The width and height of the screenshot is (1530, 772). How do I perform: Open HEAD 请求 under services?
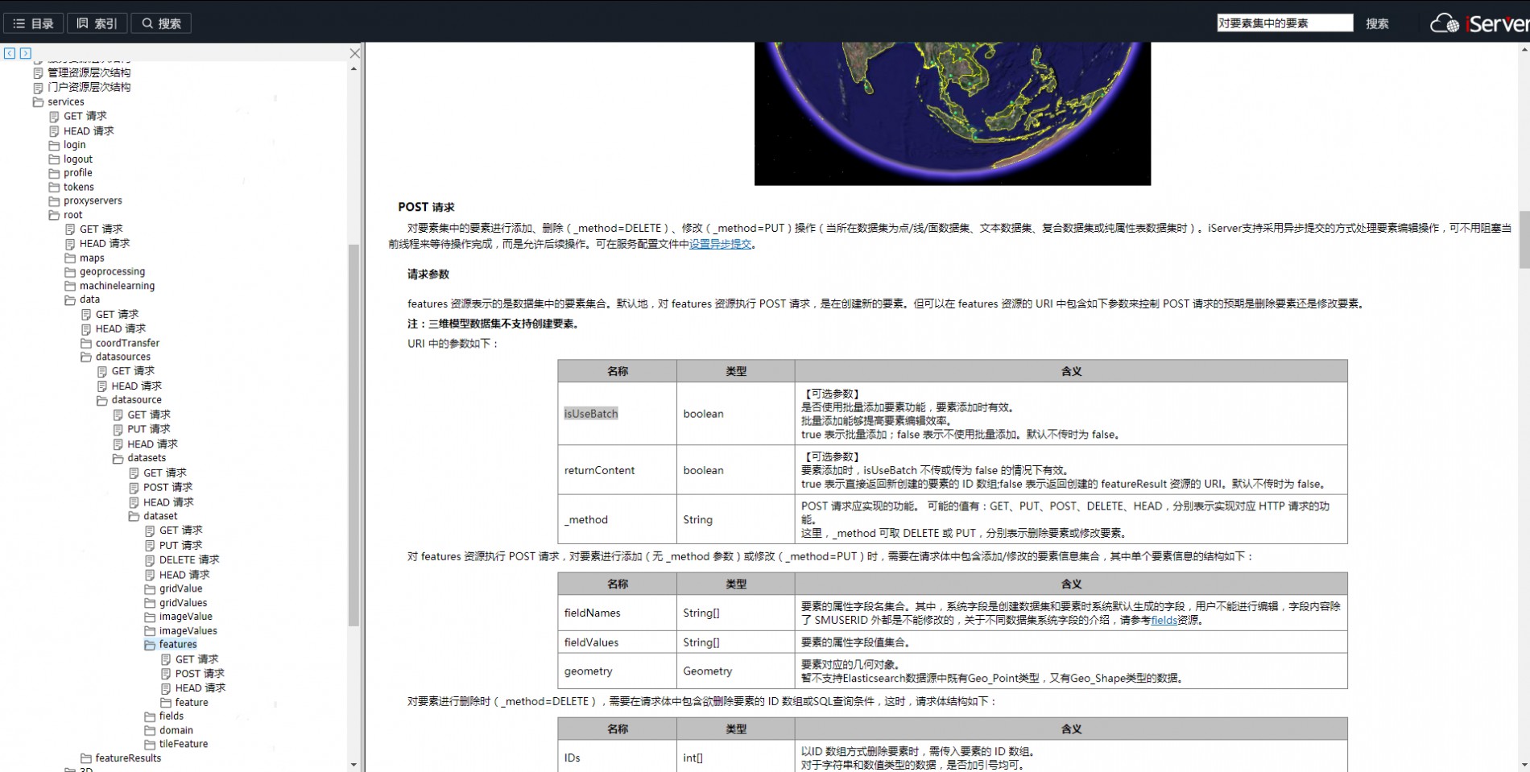(89, 131)
